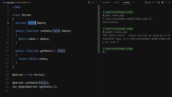Create a new terminal with plus icon
Viewport: 172px width, 97px height.
[153, 2]
